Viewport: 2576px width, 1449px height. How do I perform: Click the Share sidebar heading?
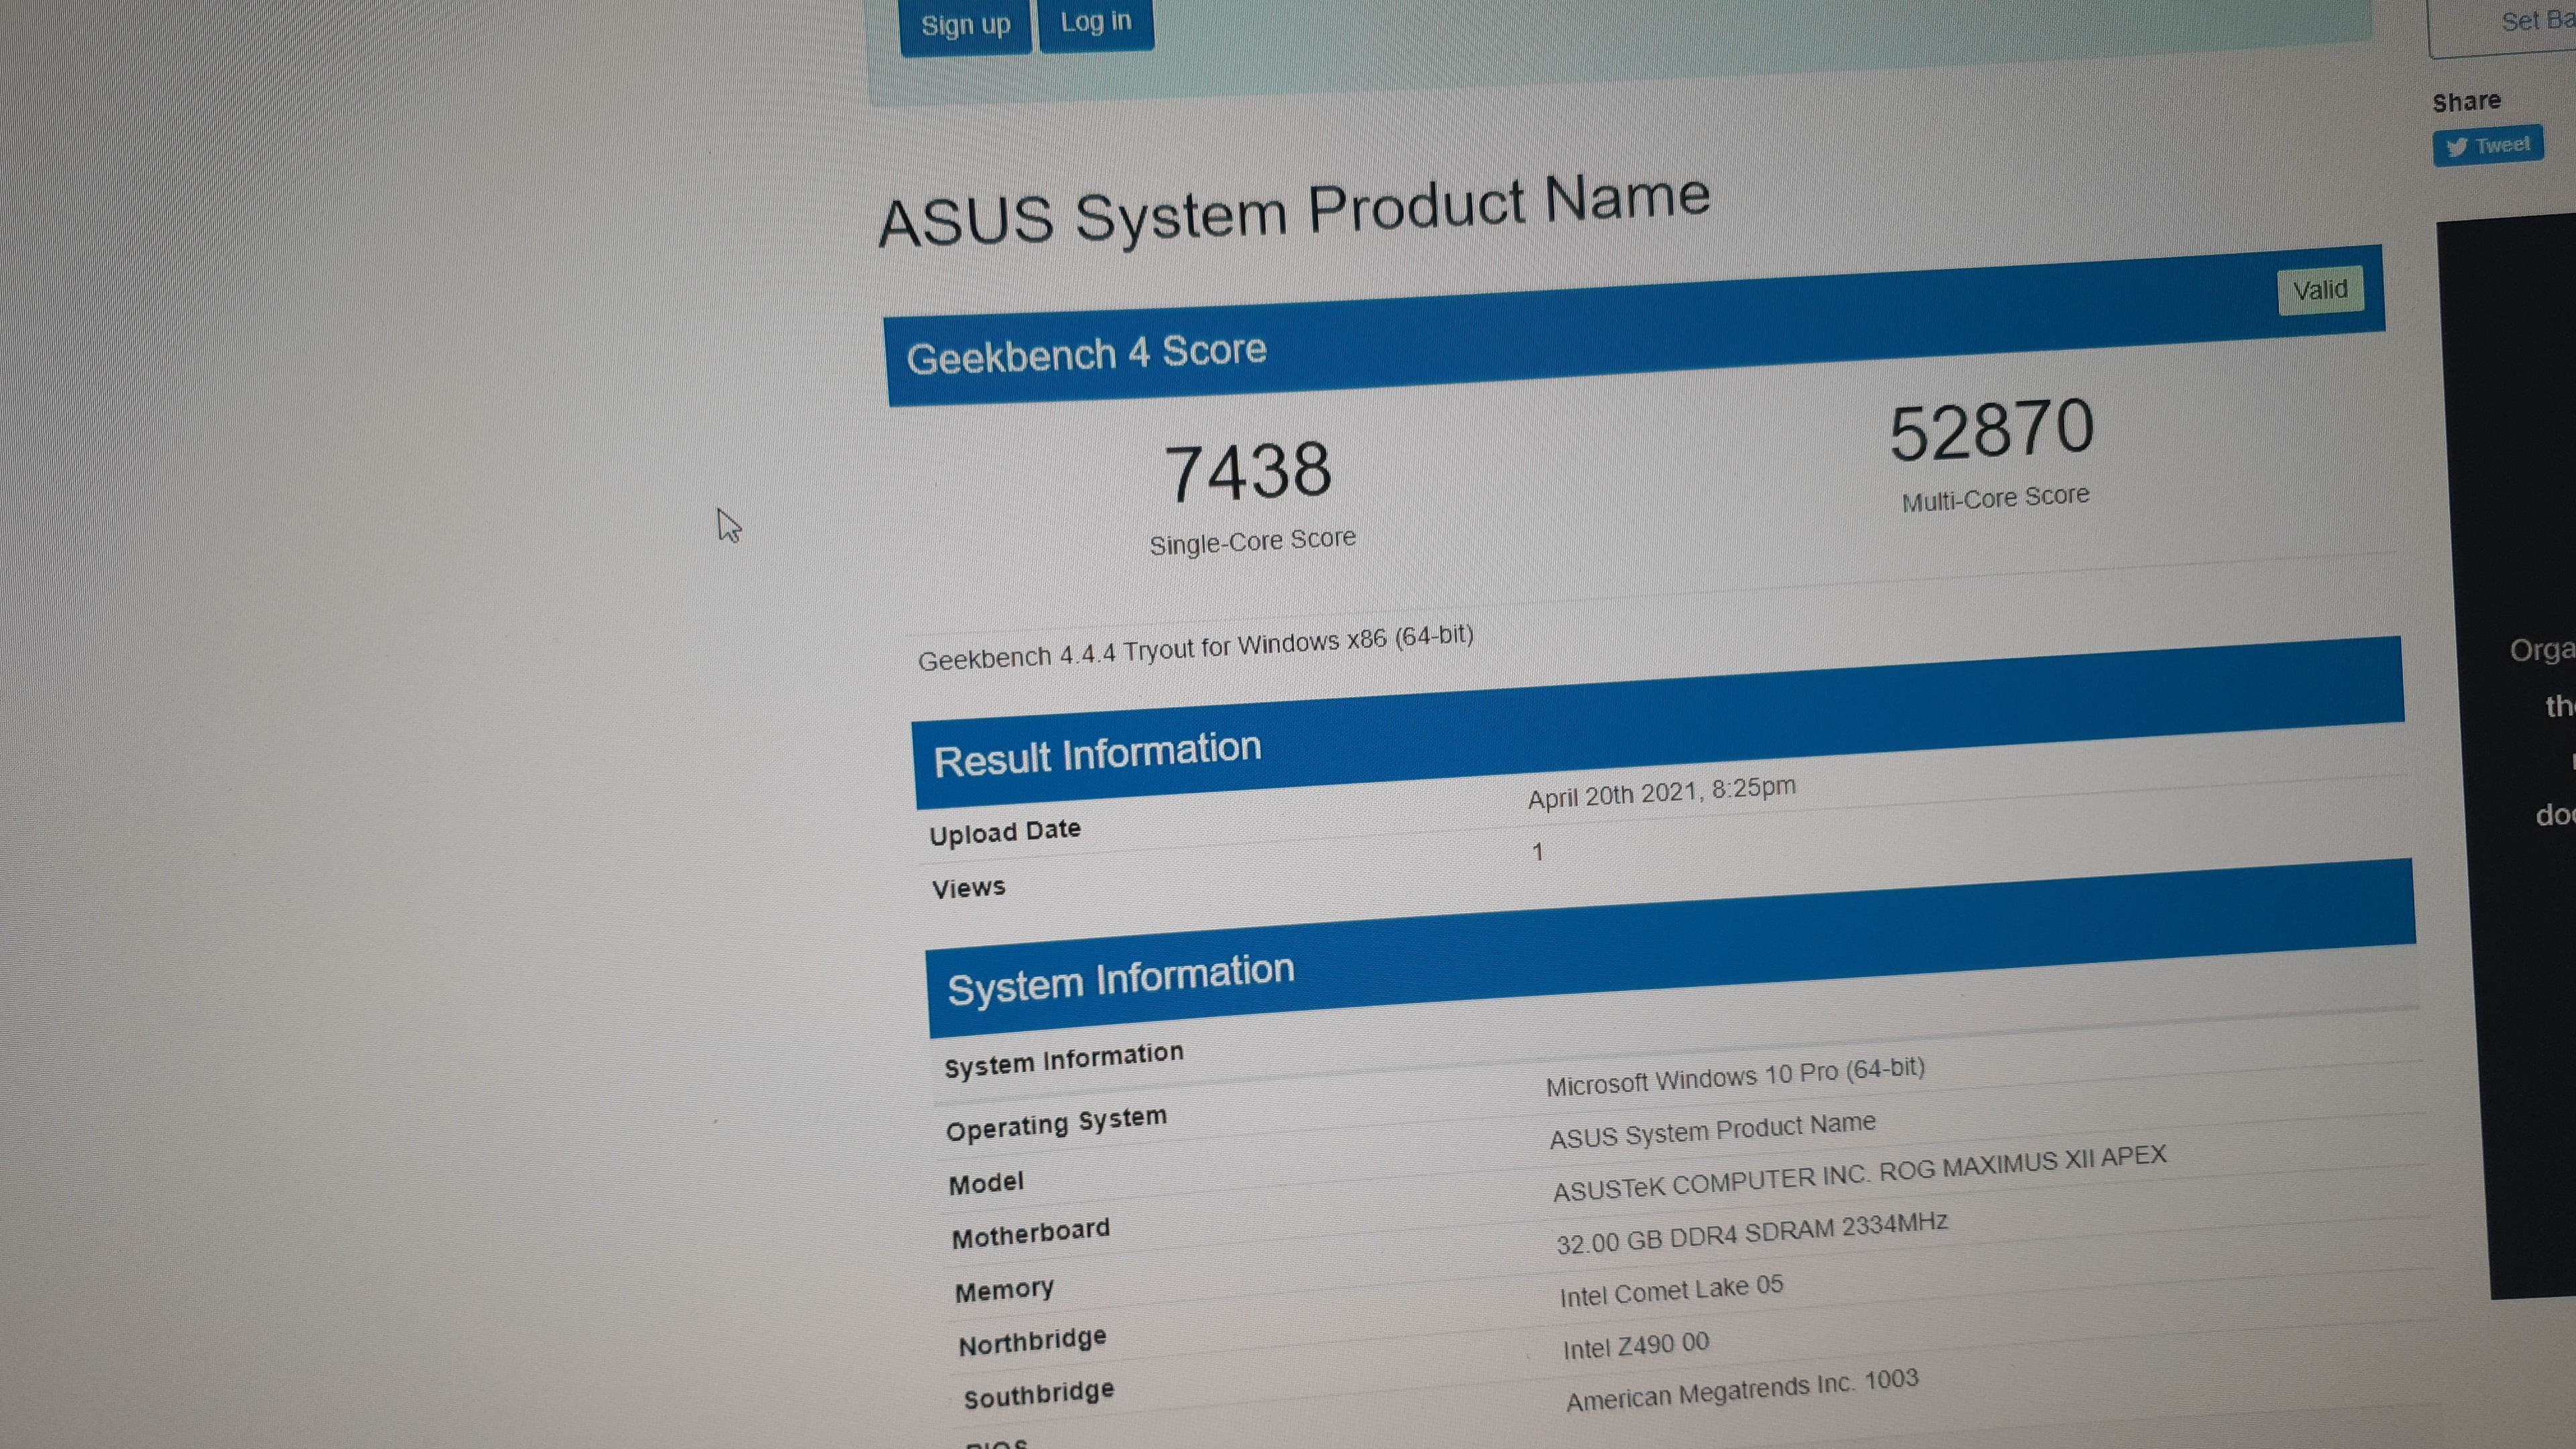tap(2466, 101)
